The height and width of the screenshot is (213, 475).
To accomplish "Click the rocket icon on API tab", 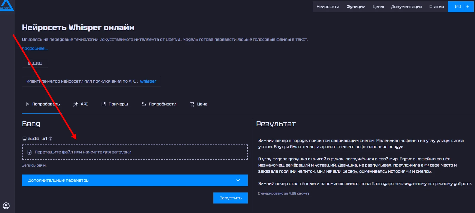I will [x=76, y=104].
